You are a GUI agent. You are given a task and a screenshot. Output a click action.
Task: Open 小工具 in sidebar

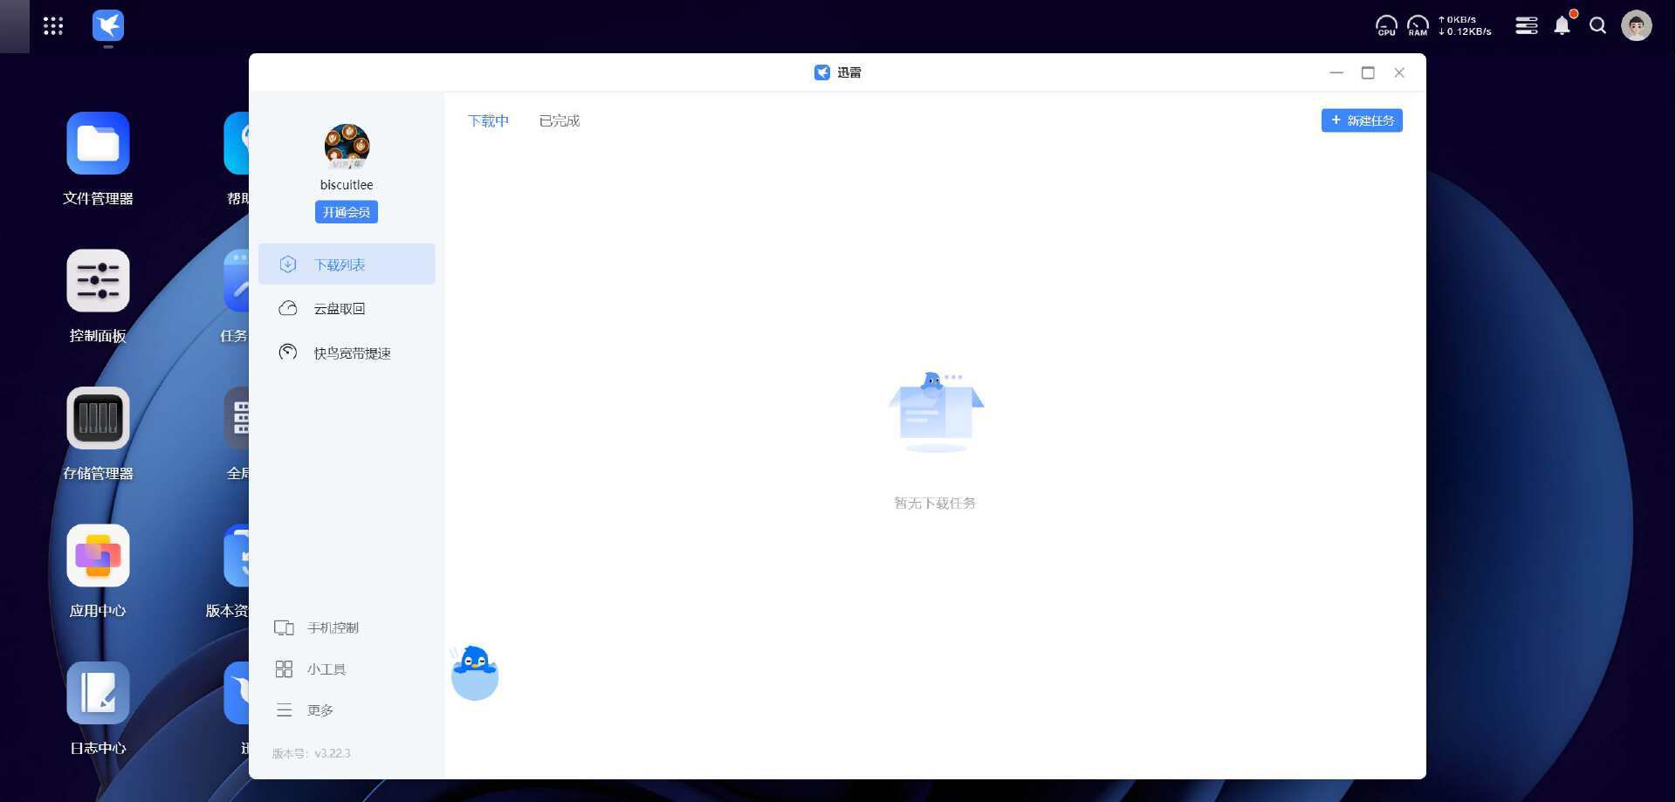[310, 669]
